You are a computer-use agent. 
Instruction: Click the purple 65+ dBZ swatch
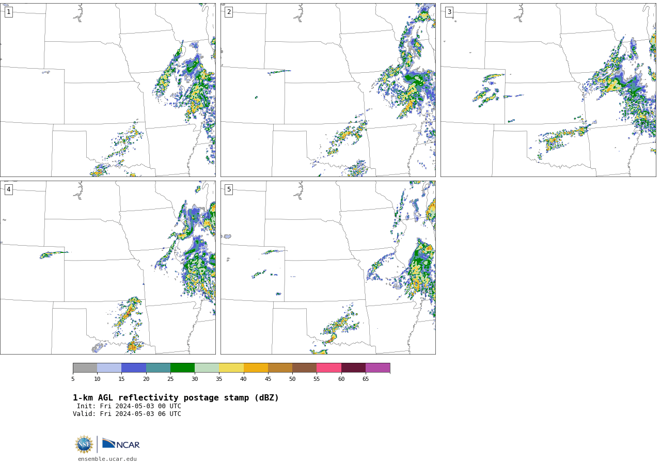378,367
